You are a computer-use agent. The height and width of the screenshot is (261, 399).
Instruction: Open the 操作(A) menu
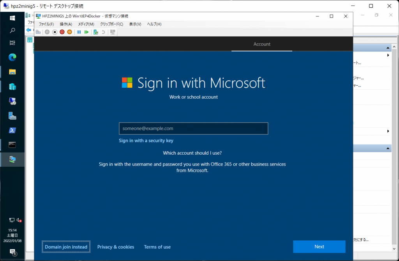(x=66, y=24)
